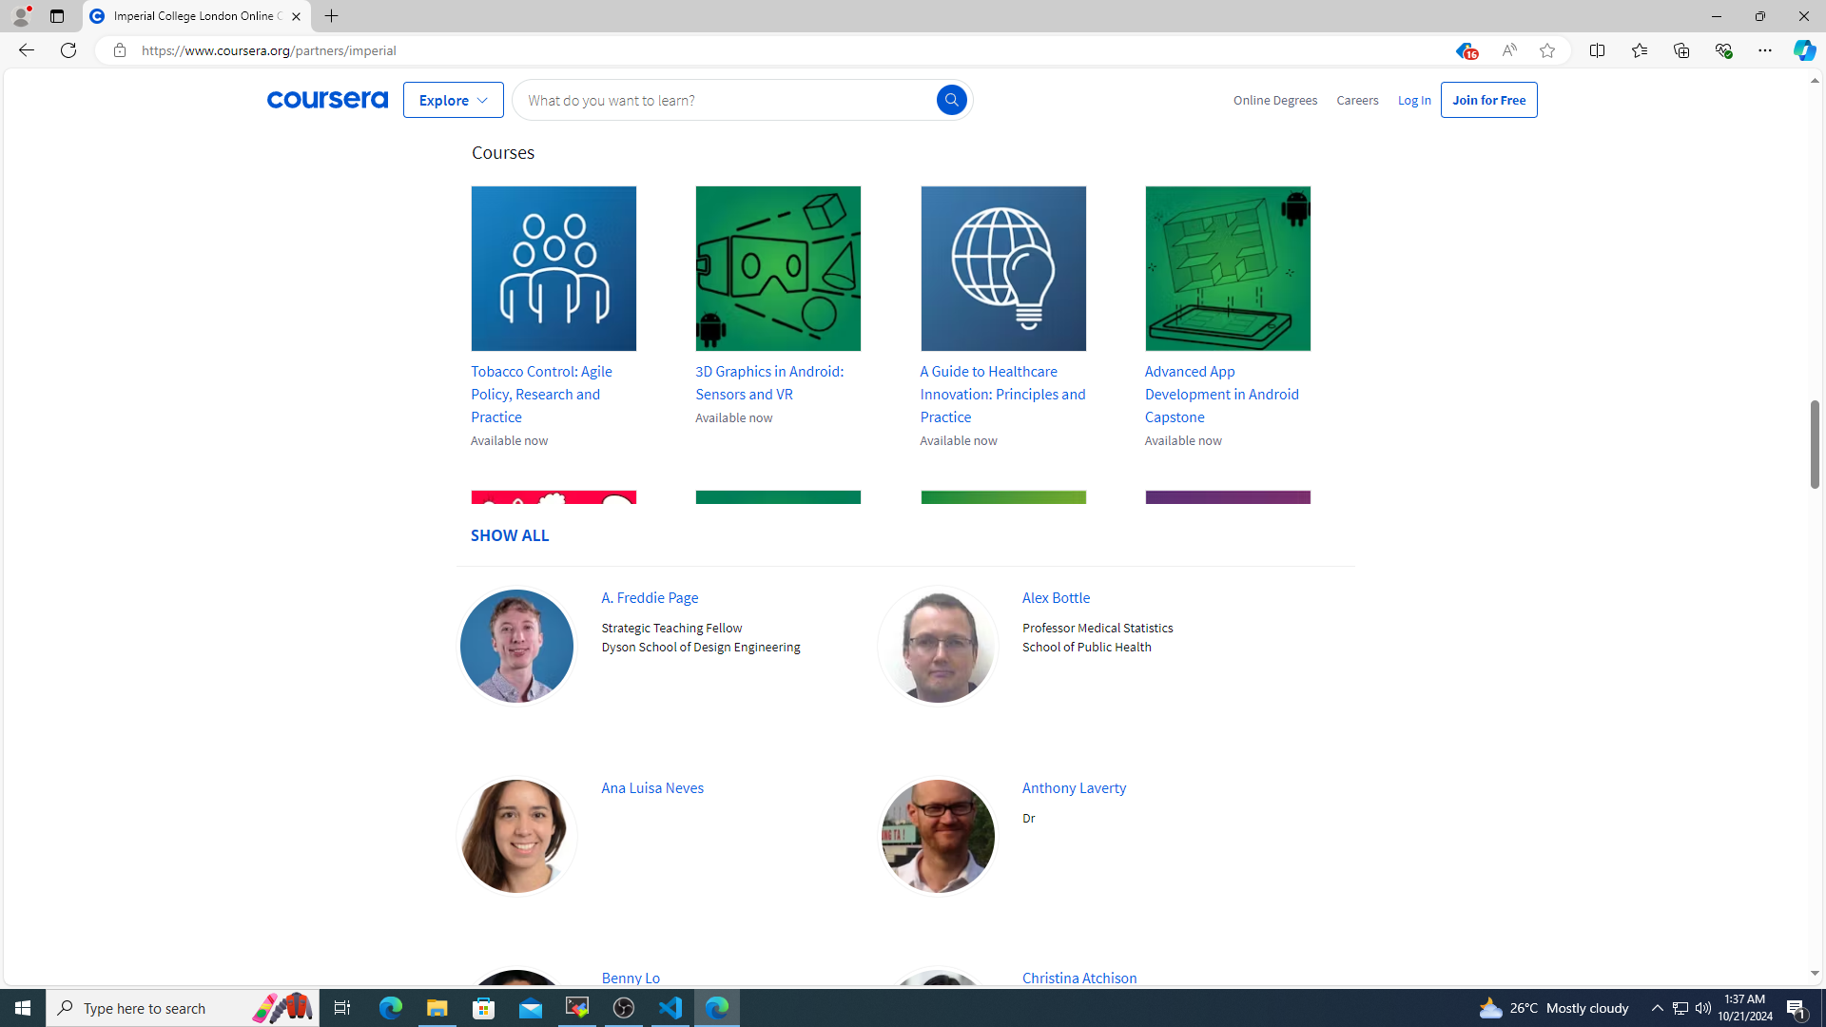Open A Guide to Healthcare Innovation link
Screen dimensions: 1826x1027
pyautogui.click(x=1002, y=394)
